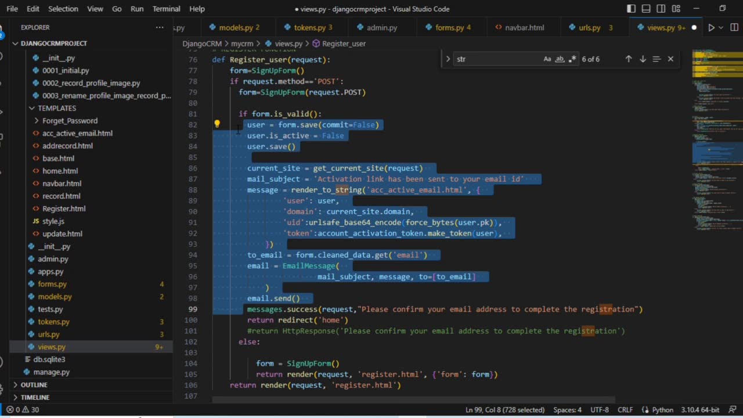Viewport: 743px width, 418px height.
Task: Toggle Match Whole Word in find widget
Action: coord(560,59)
